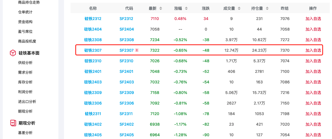Viewport: 332px width, 139px height.
Task: Sort by 持仓量 column sort arrows
Action: (267, 8)
